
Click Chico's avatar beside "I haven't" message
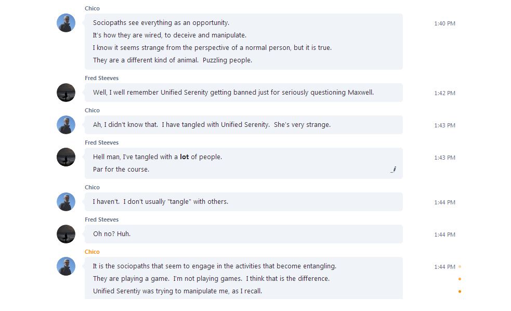[x=66, y=202]
